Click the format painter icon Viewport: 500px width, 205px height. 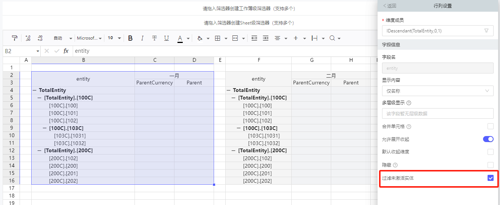[15, 38]
